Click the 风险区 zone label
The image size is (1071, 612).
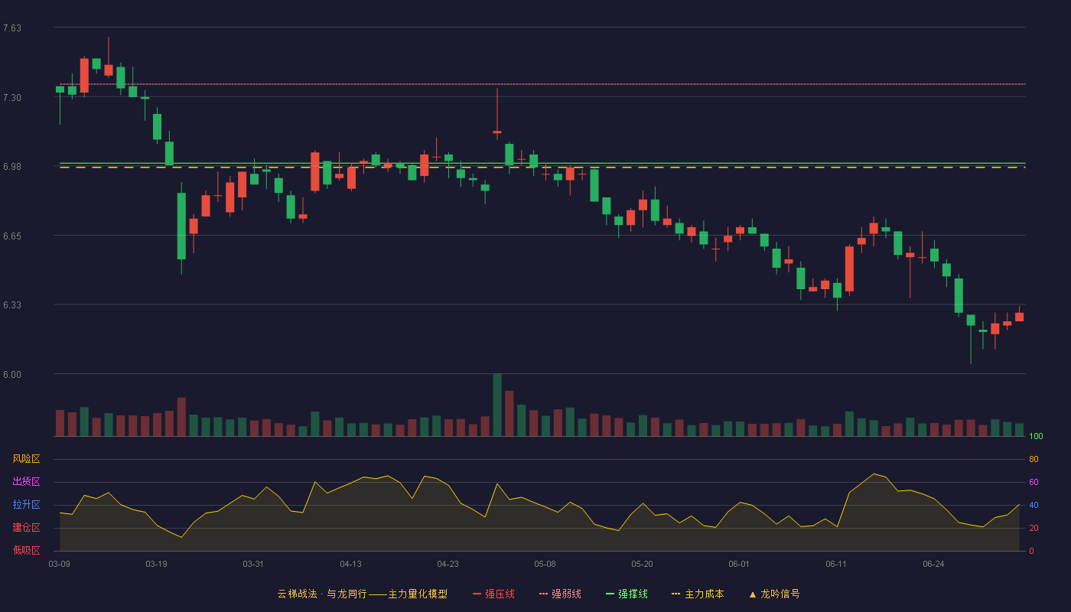pos(26,459)
